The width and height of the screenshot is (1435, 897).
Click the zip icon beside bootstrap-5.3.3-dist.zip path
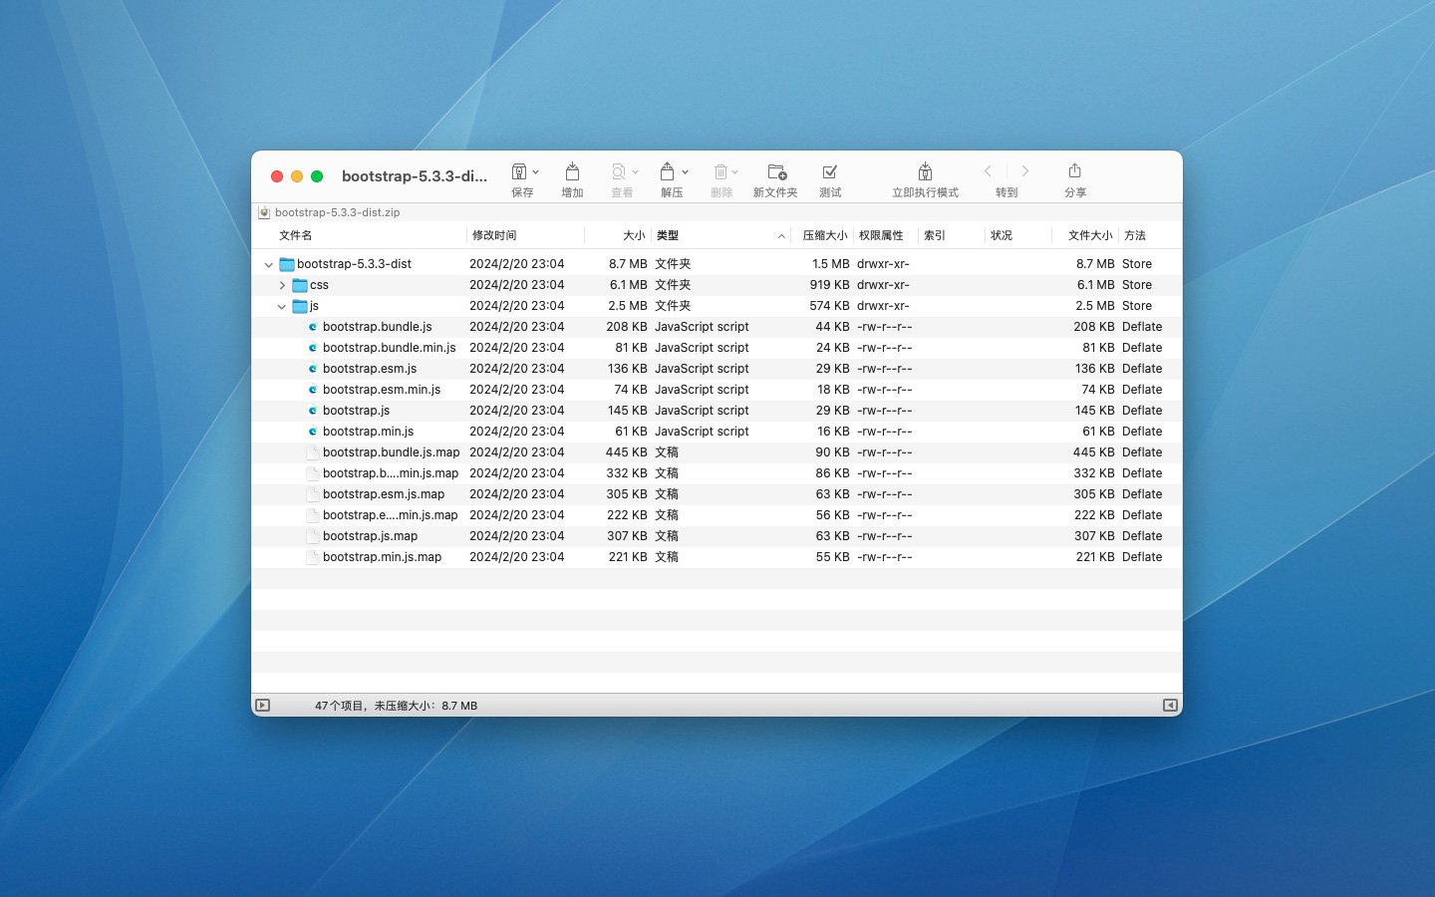pos(264,212)
